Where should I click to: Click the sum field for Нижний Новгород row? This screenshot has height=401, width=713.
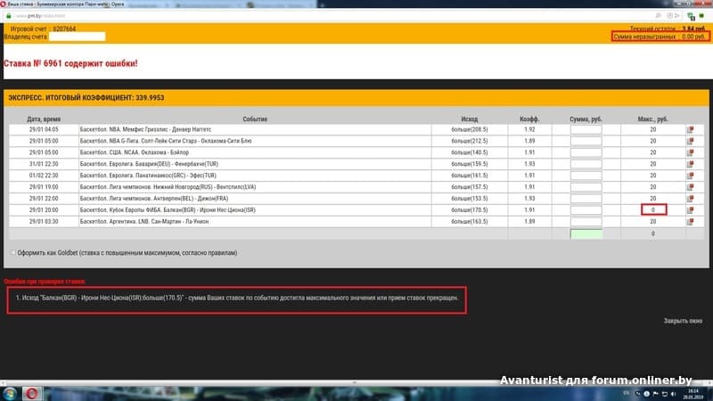coord(586,187)
